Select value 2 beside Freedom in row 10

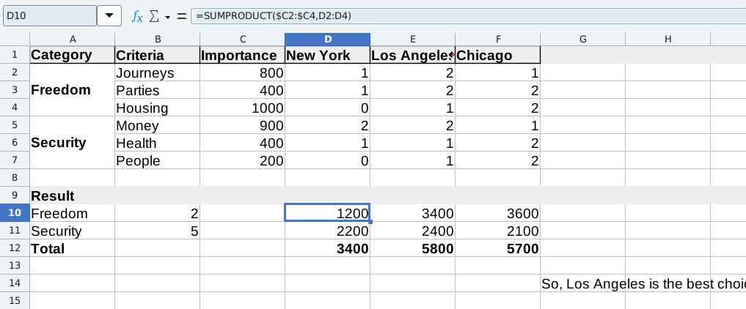tap(158, 213)
